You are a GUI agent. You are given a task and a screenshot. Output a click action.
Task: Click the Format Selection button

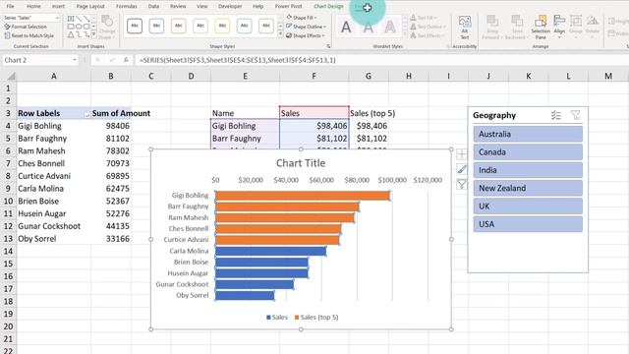pos(26,27)
